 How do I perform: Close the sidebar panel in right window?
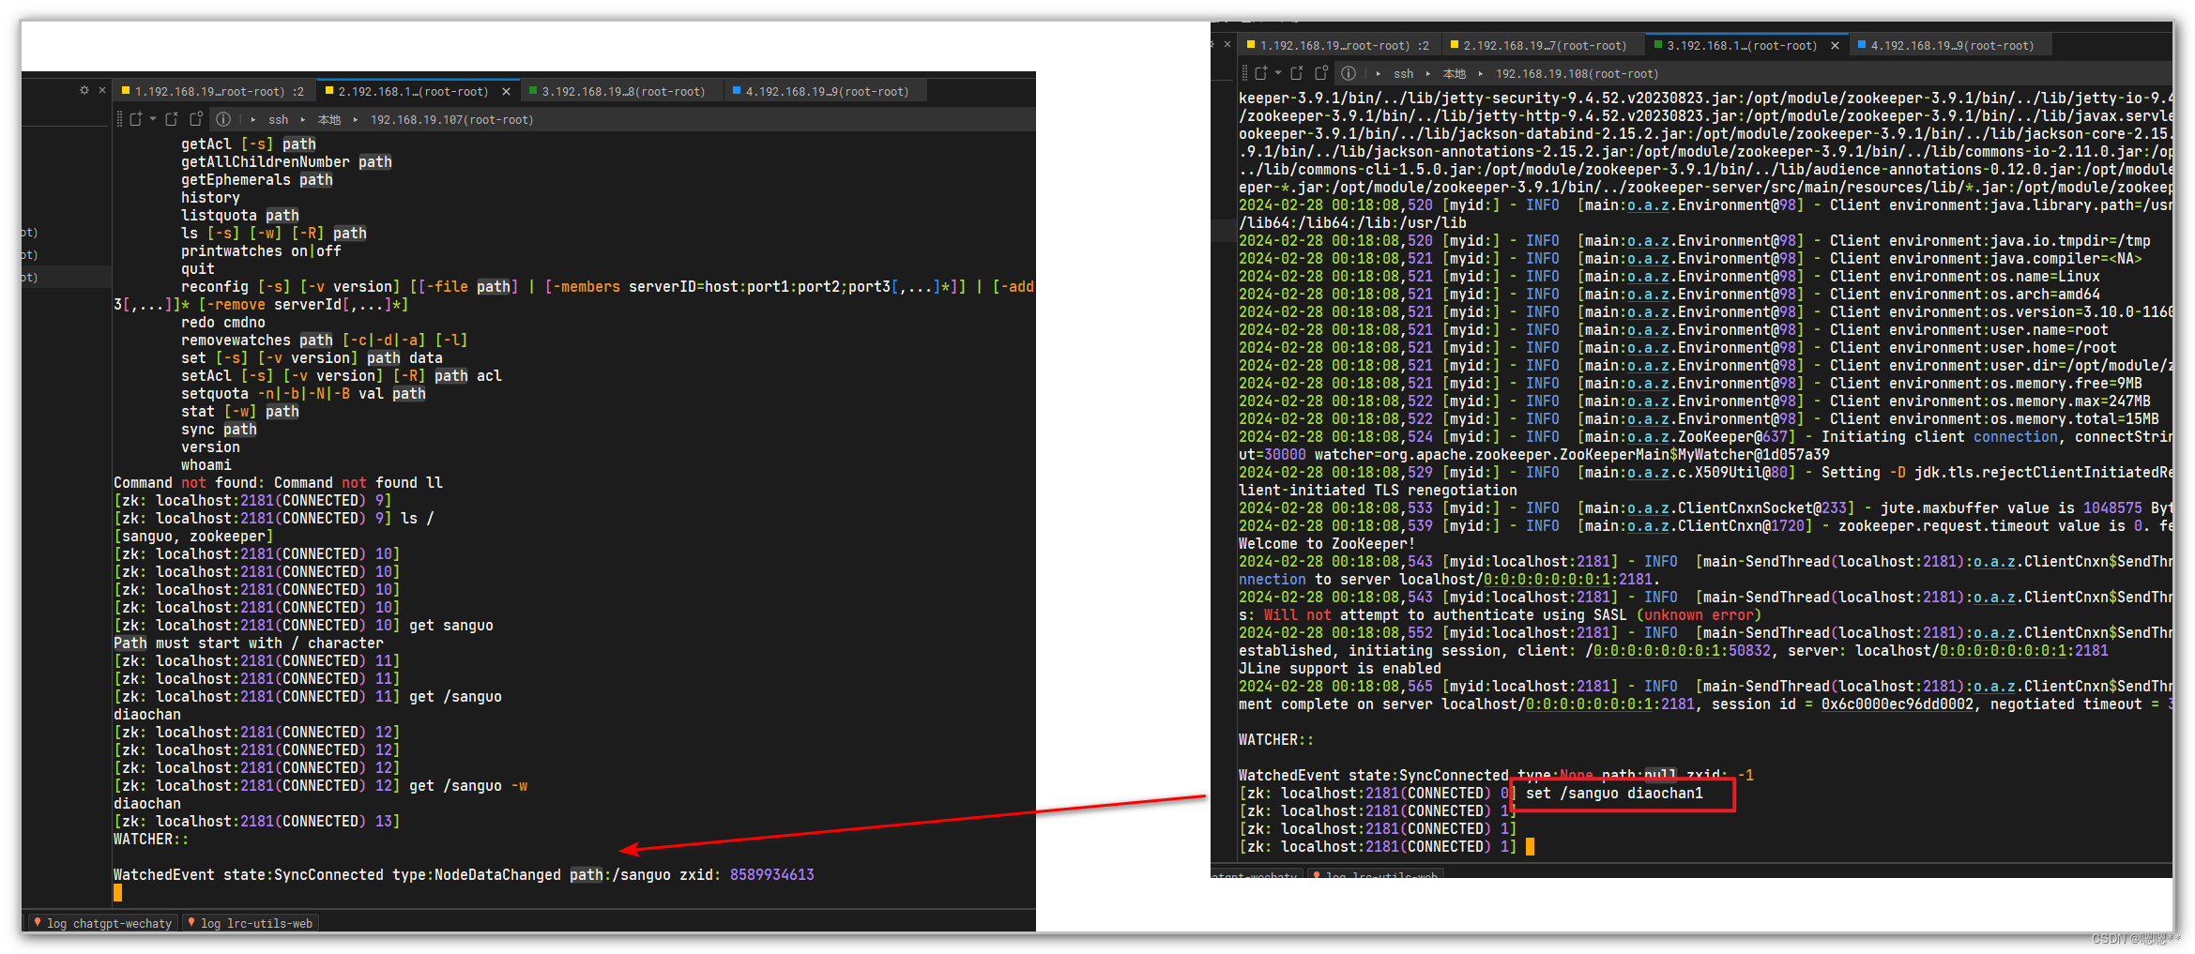[1227, 44]
